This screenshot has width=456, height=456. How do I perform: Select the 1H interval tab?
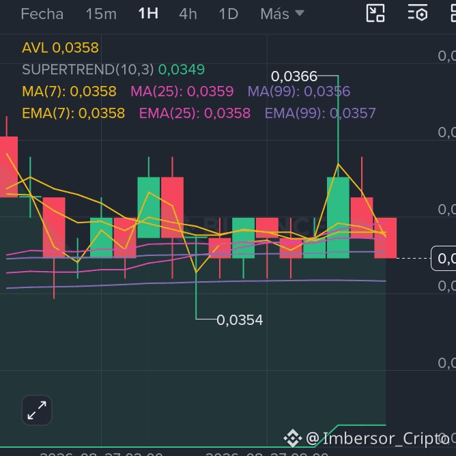pos(148,14)
